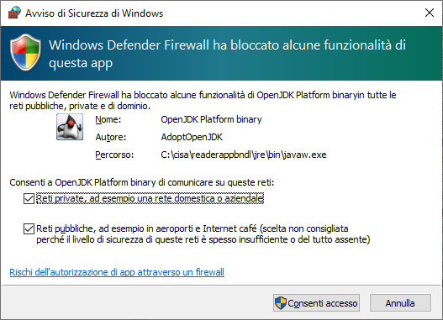Screen dimensions: 443x320
Task: Click the Windows Defender shield icon
Action: click(x=25, y=52)
